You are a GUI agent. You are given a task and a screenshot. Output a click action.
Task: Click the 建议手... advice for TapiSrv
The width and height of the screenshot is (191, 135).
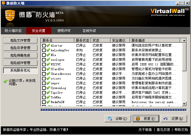point(119,93)
